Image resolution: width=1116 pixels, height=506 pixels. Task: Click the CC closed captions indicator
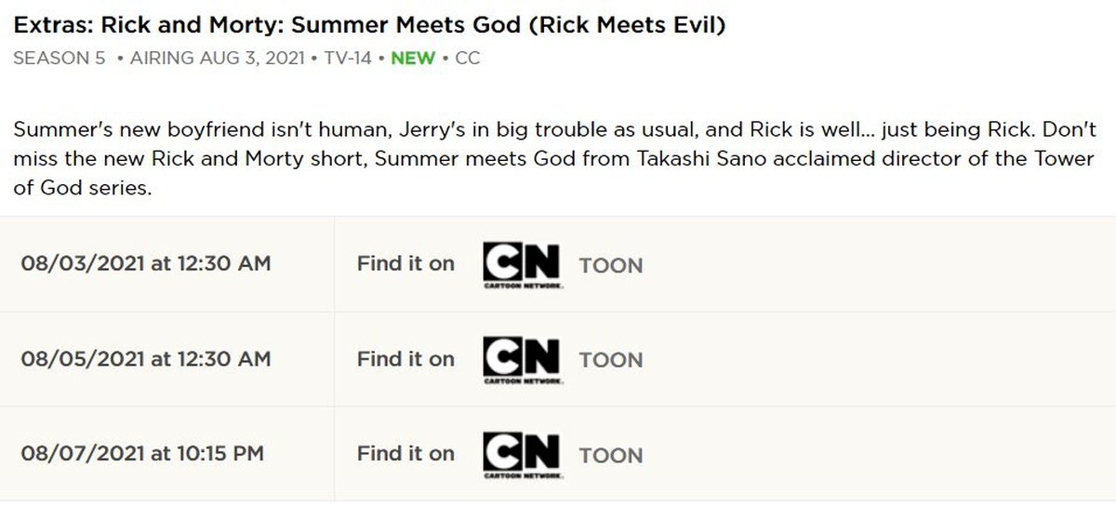468,58
